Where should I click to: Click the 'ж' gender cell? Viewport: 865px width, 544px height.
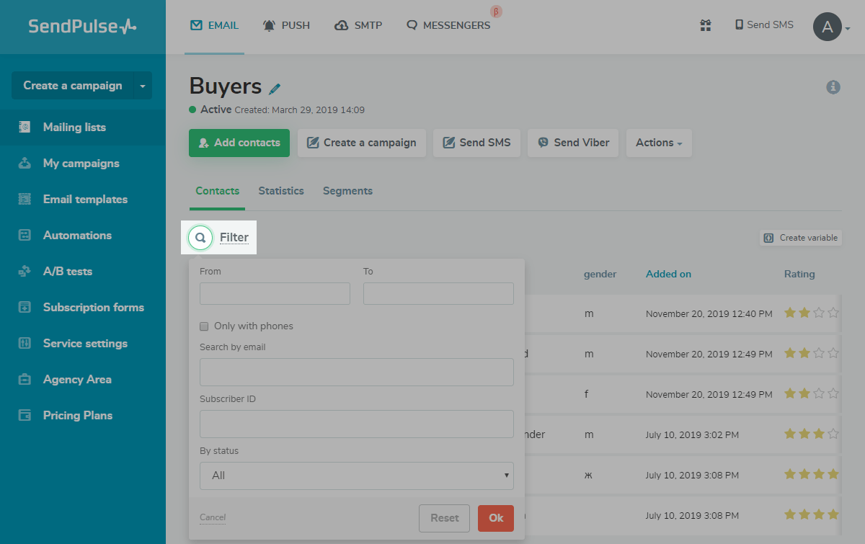(588, 475)
